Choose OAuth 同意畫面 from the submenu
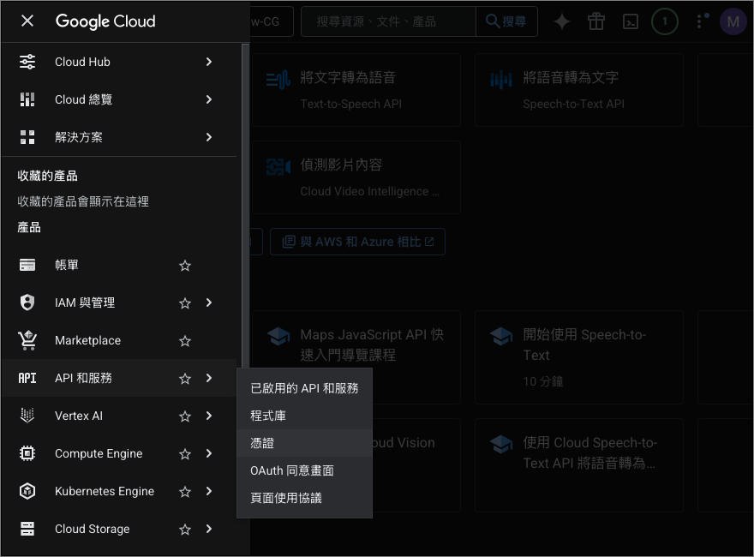 tap(292, 470)
